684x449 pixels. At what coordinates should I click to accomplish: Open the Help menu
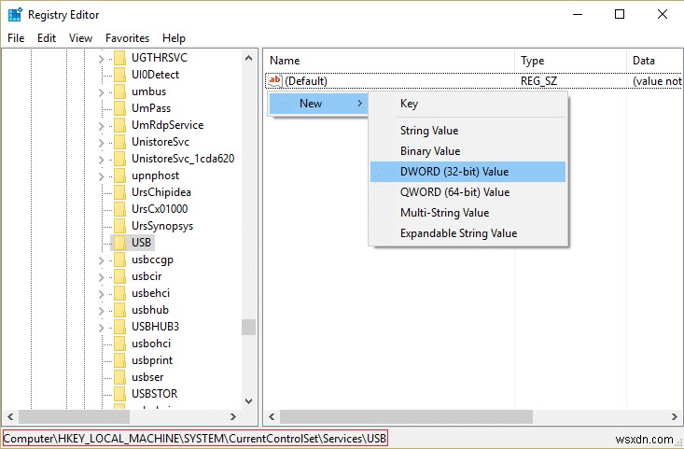pyautogui.click(x=174, y=38)
